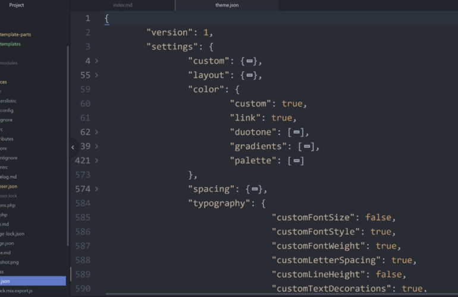Unfold the code at gutter line 55

tap(96, 75)
